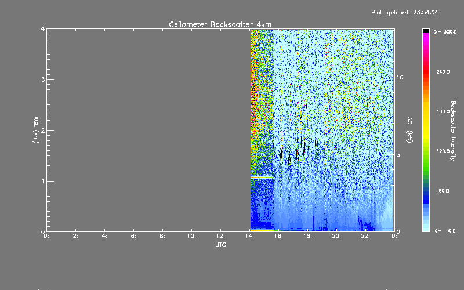The image size is (464, 290).
Task: Click the 'Plot updated: 23:54:04' timestamp
Action: (x=405, y=12)
